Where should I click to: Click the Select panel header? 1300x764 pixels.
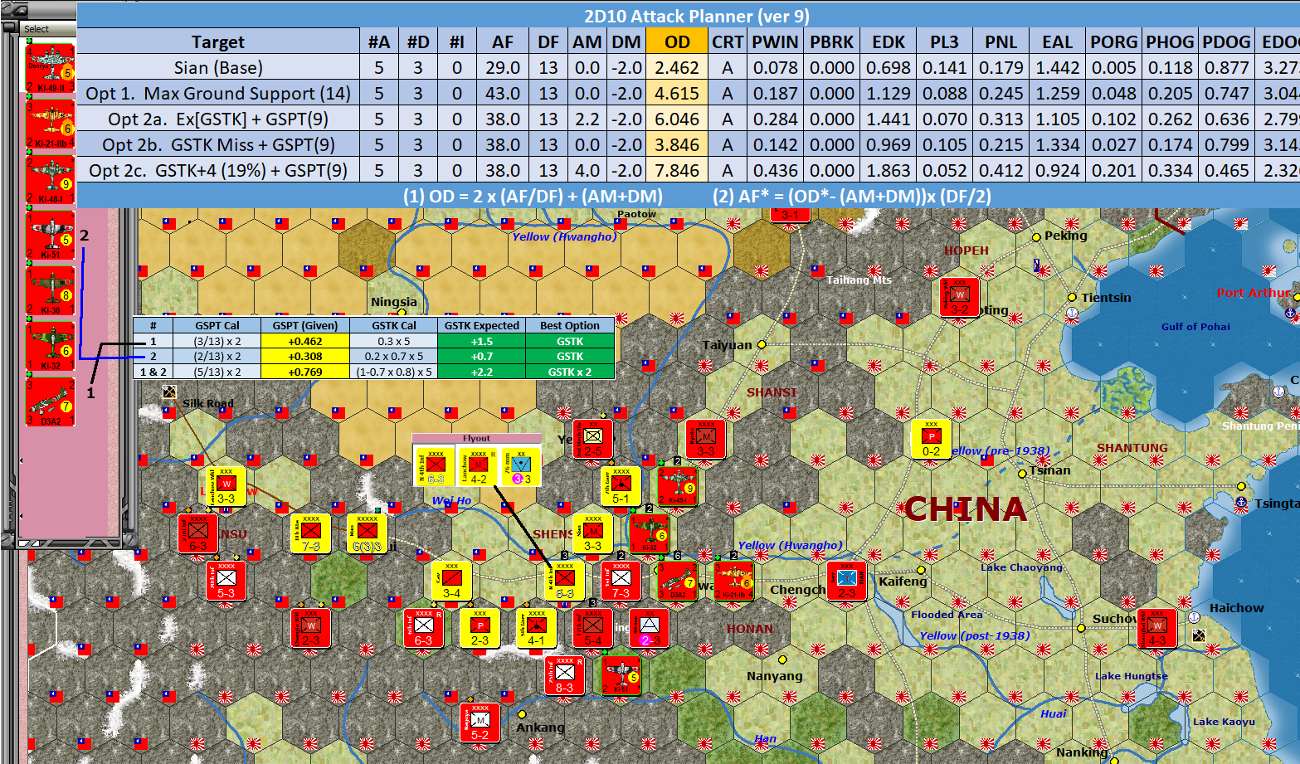[x=49, y=29]
